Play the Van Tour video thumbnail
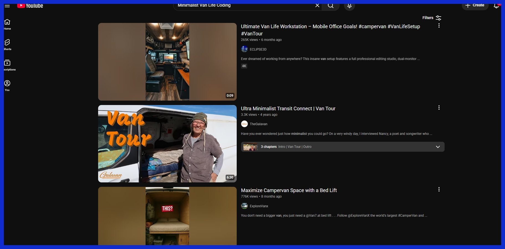The width and height of the screenshot is (505, 249). pyautogui.click(x=167, y=144)
